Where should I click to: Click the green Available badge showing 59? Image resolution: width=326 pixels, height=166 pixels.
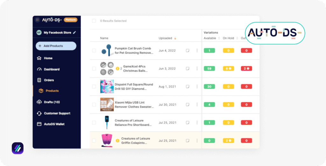[x=209, y=68]
